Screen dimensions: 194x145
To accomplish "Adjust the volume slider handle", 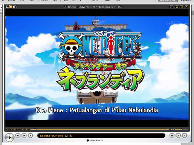I will (x=181, y=129).
